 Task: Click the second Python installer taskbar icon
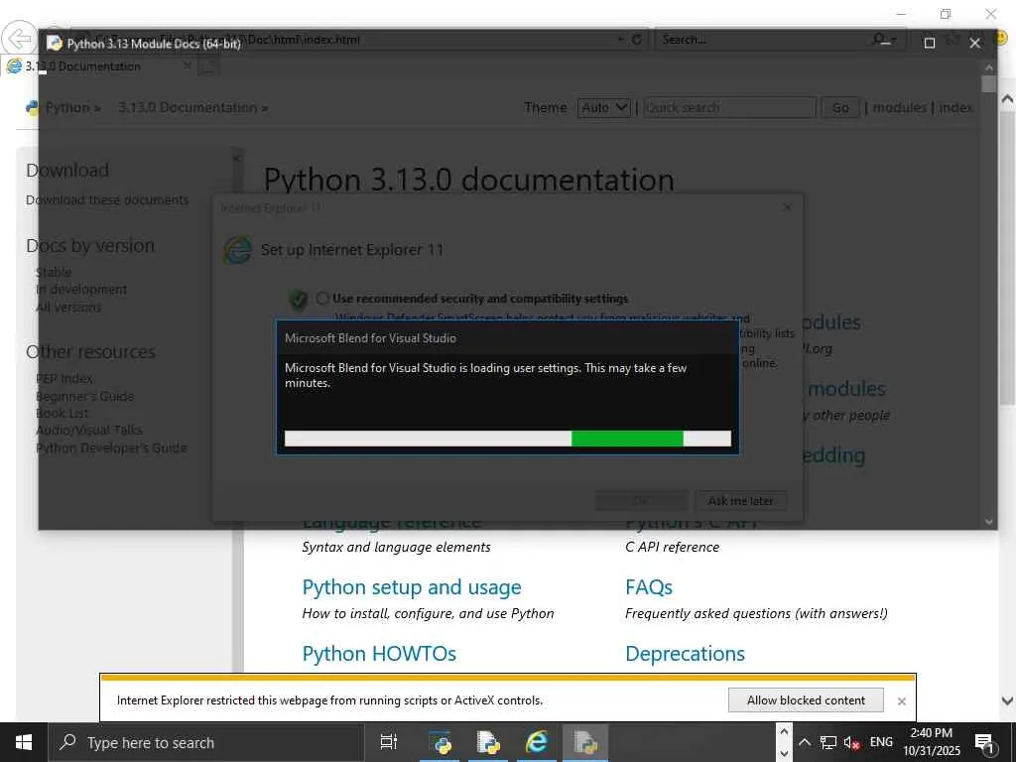(488, 742)
